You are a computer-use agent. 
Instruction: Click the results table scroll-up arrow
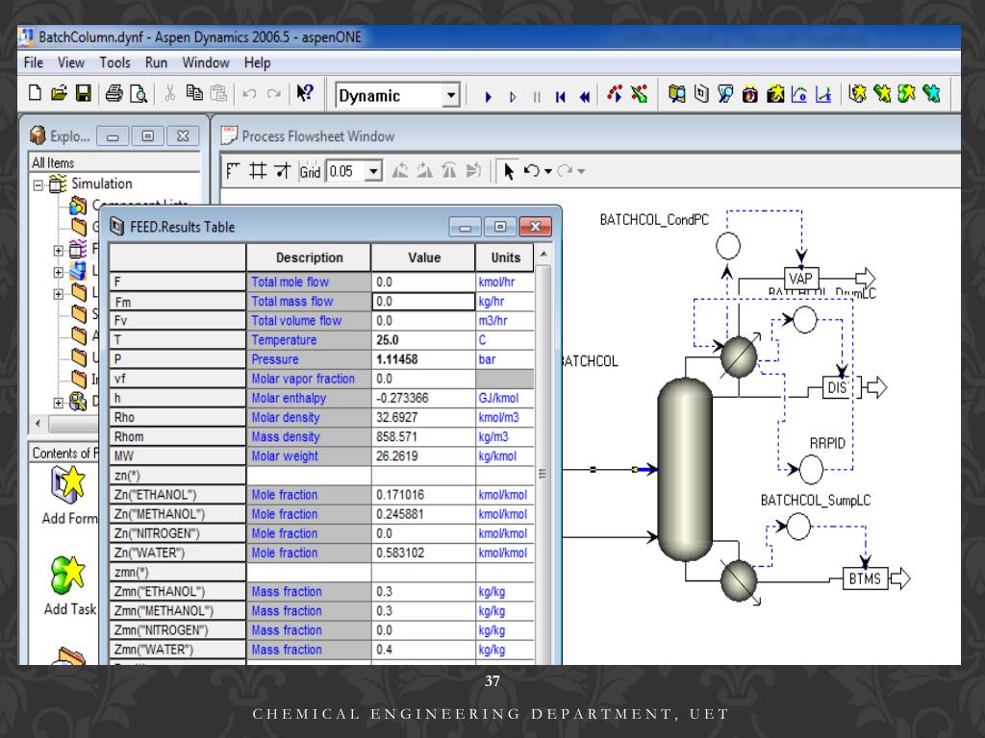[543, 254]
